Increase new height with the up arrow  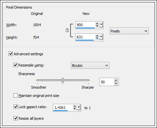click(97, 36)
